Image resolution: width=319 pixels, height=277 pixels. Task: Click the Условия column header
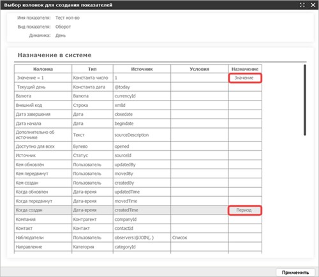pyautogui.click(x=199, y=69)
